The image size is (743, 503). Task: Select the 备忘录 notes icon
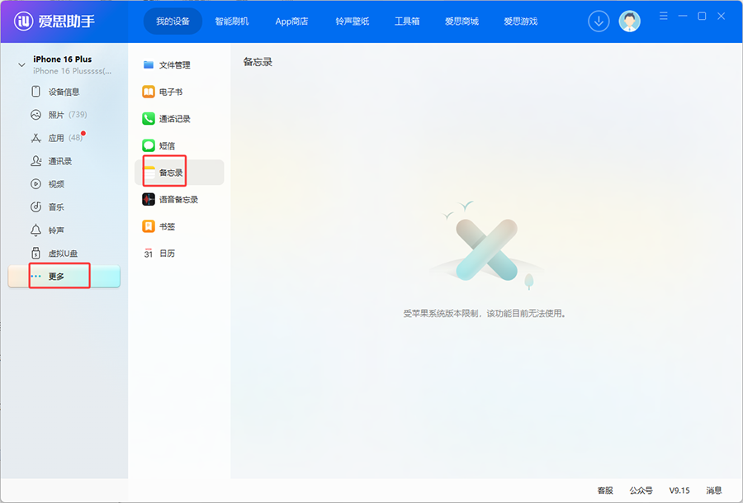tap(149, 173)
